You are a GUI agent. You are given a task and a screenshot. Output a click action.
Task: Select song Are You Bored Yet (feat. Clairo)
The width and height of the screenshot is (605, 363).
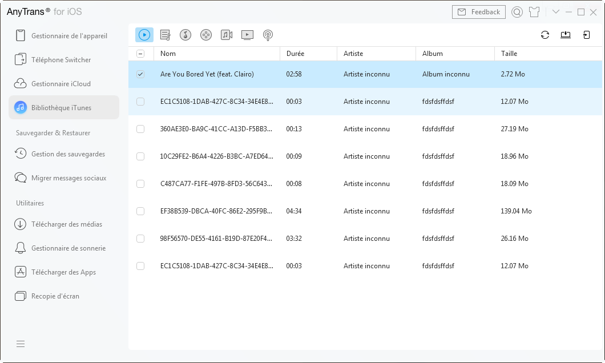click(x=207, y=74)
